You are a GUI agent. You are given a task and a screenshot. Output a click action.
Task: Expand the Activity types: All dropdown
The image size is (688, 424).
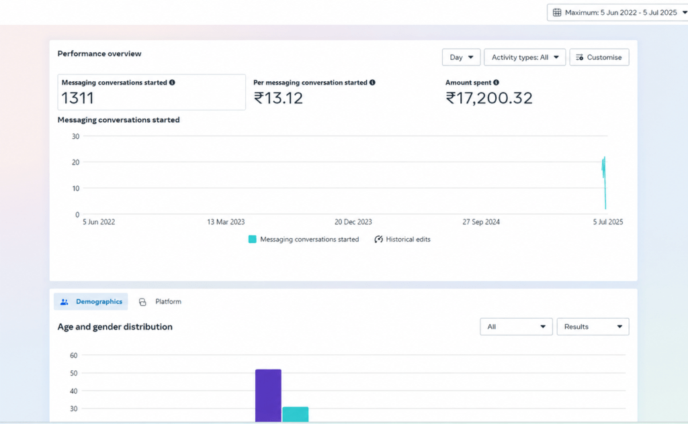coord(525,58)
